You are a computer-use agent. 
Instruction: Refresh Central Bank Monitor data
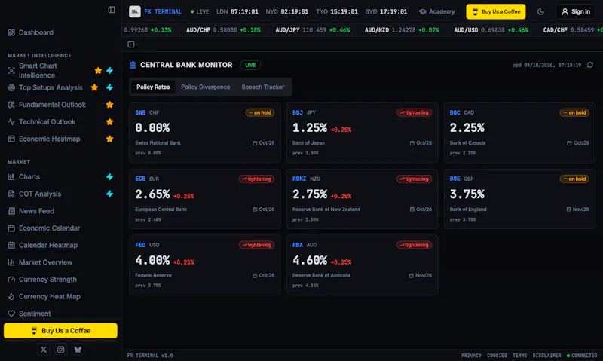coord(590,65)
